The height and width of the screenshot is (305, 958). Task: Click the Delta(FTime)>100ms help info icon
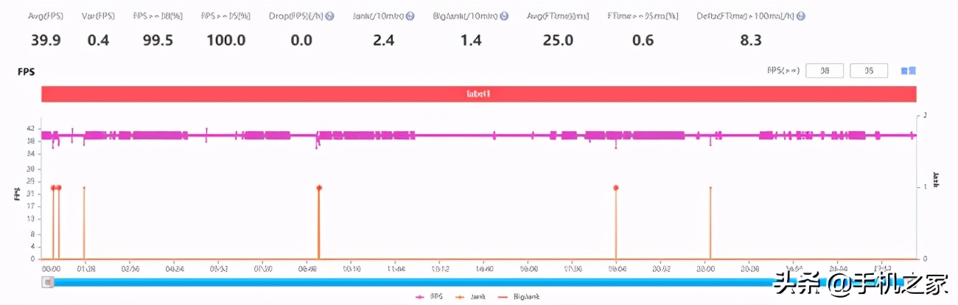coord(800,16)
